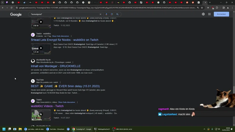Screen dimensions: 235x132
Task: Click 'Diese Seite übersetzen' under 5Head result
Action: 61,36
